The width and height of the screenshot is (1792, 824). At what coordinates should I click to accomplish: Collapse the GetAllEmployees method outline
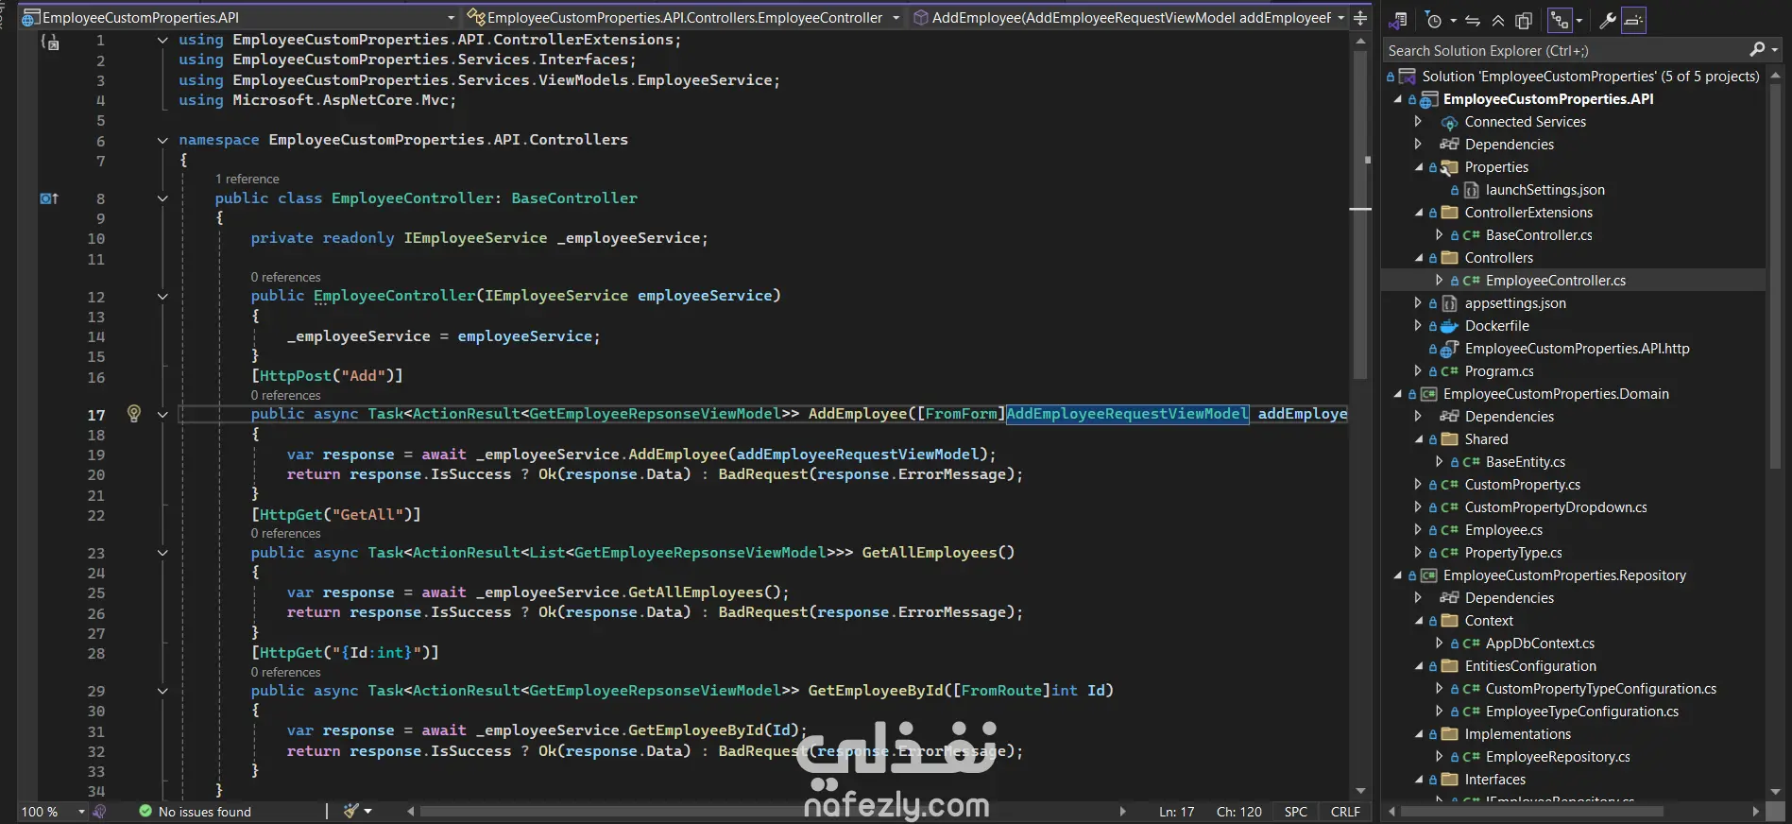pos(162,553)
